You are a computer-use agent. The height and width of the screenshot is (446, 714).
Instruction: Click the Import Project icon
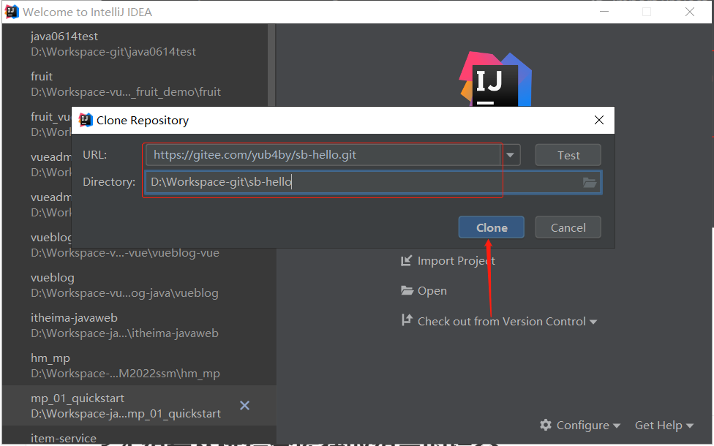tap(407, 261)
